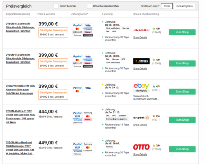The height and width of the screenshot is (164, 206).
Task: Click the MediaMarkt shop logo
Action: click(x=141, y=30)
